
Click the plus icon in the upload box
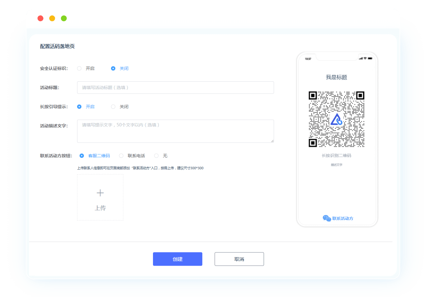click(x=100, y=193)
